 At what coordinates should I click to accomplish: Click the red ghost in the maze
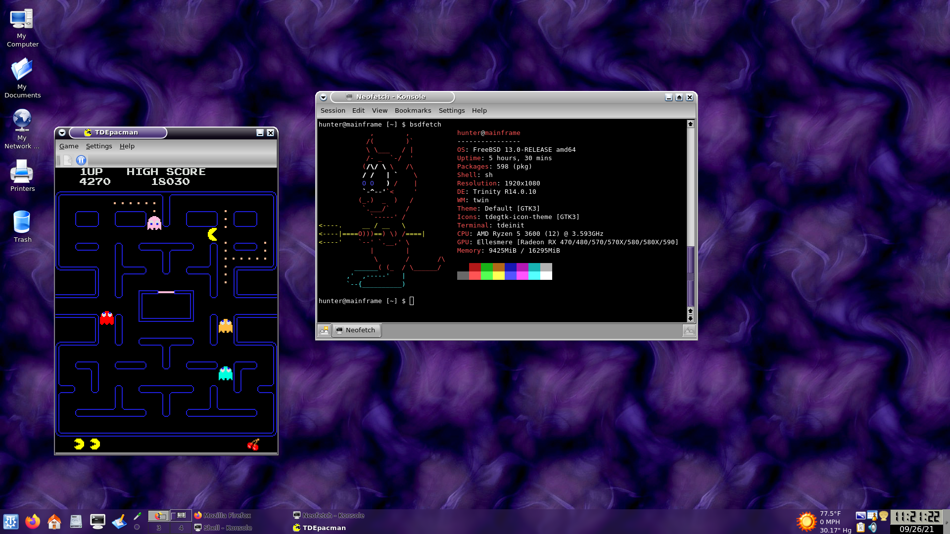click(107, 318)
